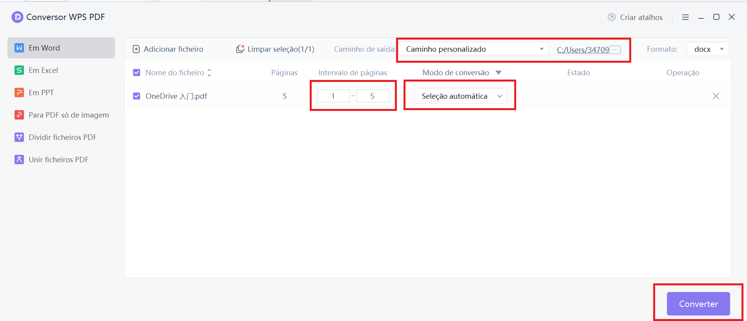Viewport: 747px width, 321px height.
Task: Click the Conversor WPS PDF logo icon
Action: pyautogui.click(x=17, y=17)
